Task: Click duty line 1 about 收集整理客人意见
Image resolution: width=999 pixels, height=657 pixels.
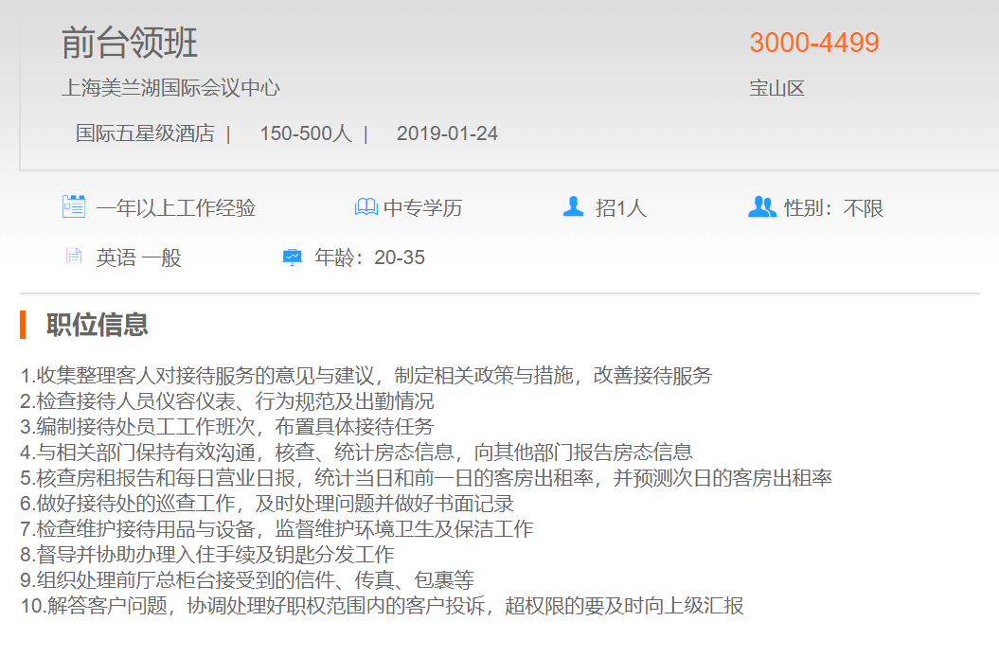Action: [x=366, y=375]
